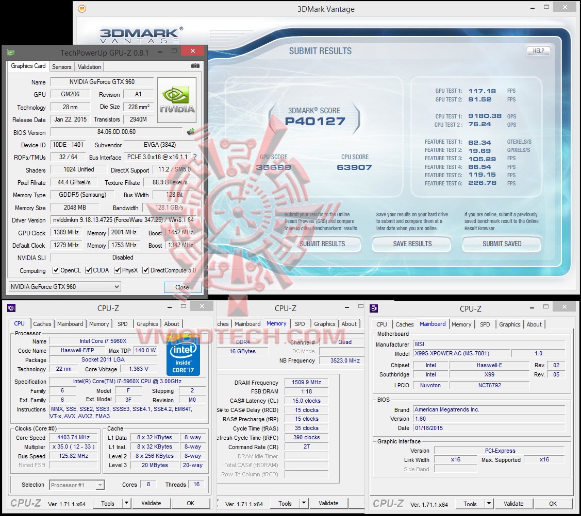This screenshot has height=516, width=581.
Task: Click Validate in left CPU-Z window
Action: (151, 503)
